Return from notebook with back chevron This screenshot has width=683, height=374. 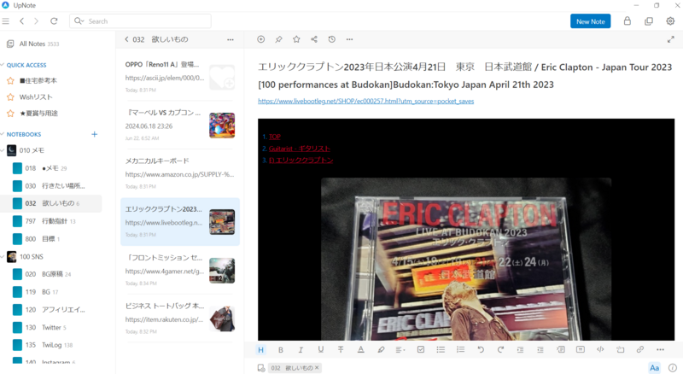(126, 39)
